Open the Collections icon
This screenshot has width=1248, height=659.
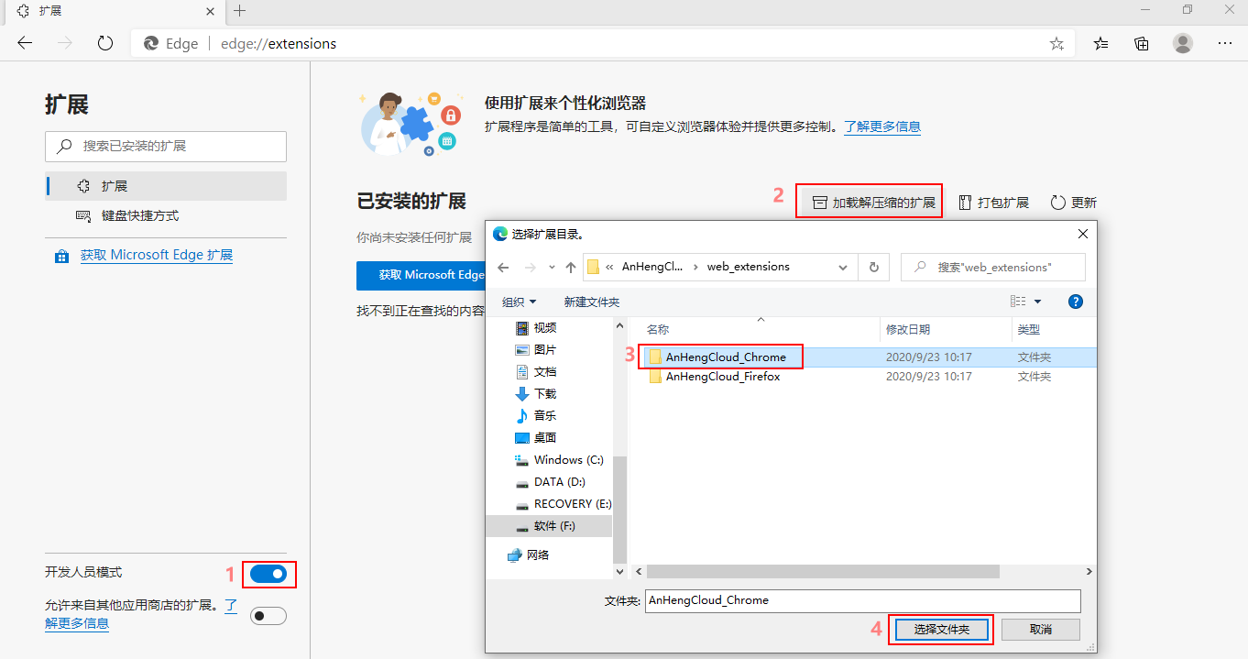(1142, 43)
